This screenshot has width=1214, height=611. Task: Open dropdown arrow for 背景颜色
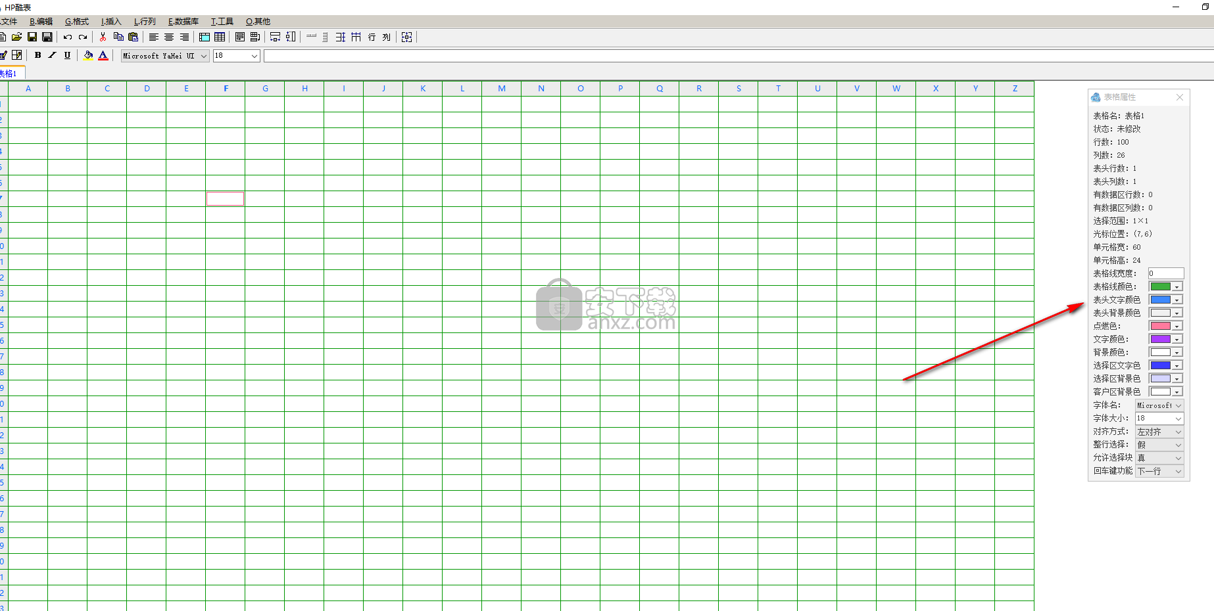coord(1177,352)
